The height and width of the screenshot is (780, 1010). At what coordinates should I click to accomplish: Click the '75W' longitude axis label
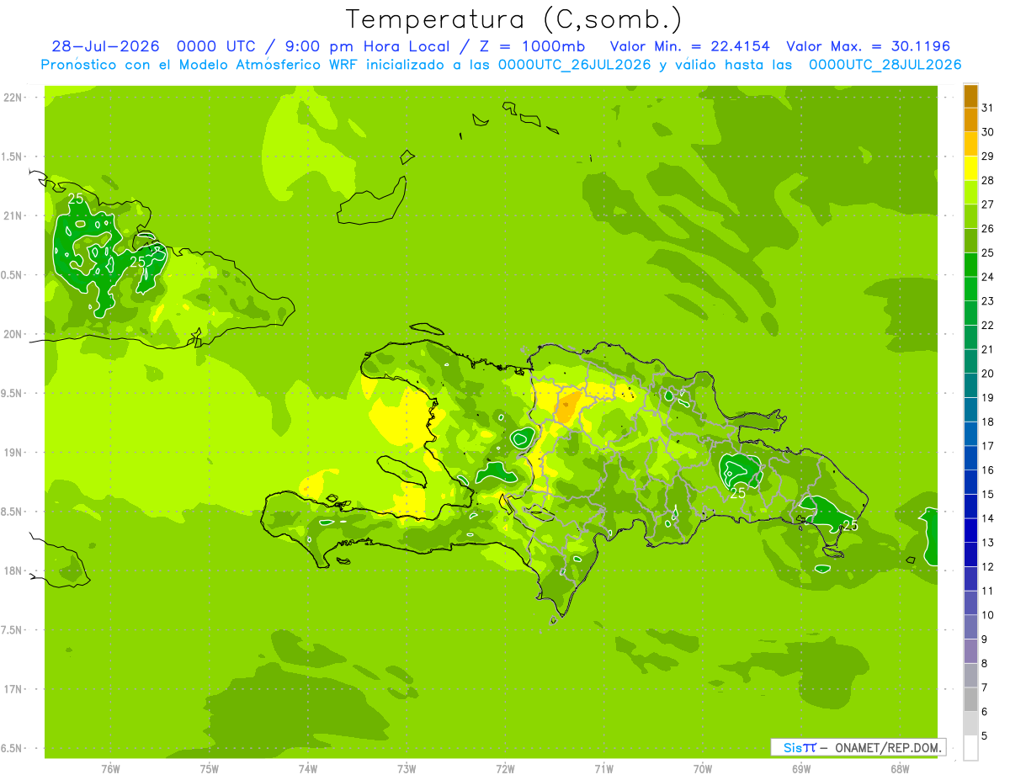[x=210, y=769]
